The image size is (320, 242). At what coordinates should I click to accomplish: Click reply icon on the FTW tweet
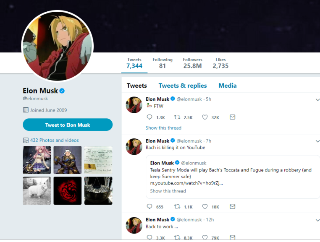pyautogui.click(x=150, y=117)
